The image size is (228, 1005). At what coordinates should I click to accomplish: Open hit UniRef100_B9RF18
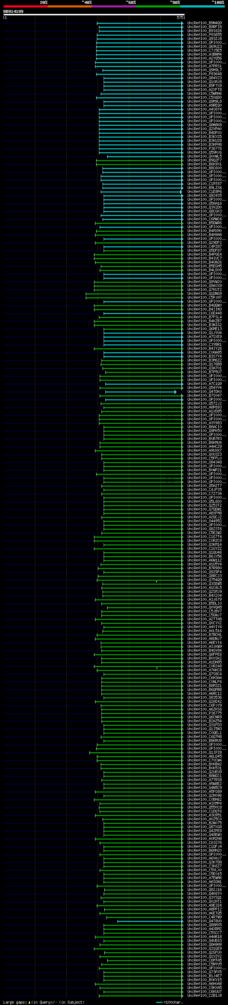(x=204, y=27)
